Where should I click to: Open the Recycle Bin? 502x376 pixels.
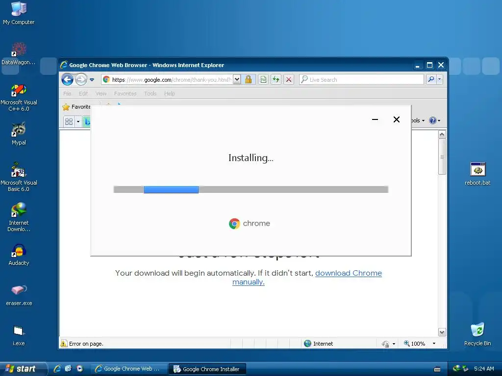pyautogui.click(x=477, y=334)
